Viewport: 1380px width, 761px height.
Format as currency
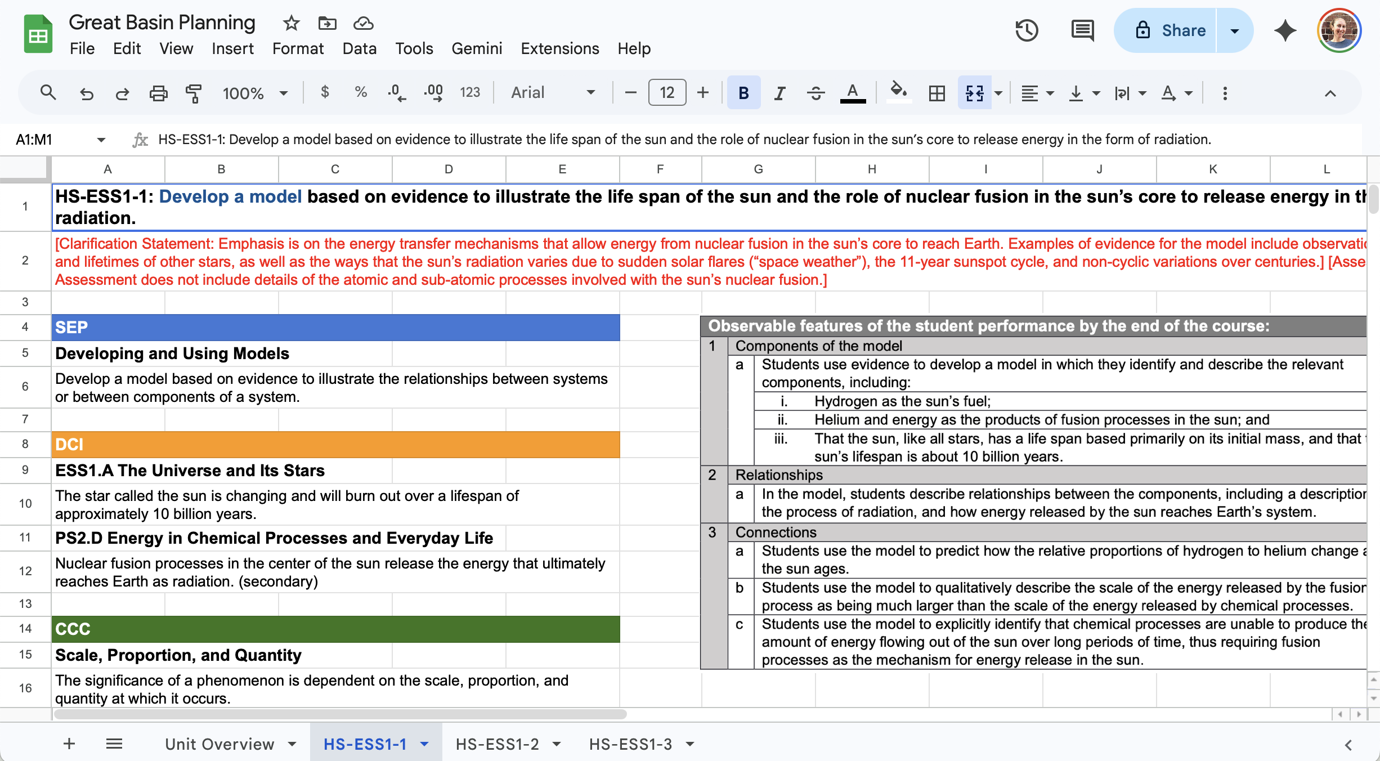[325, 92]
